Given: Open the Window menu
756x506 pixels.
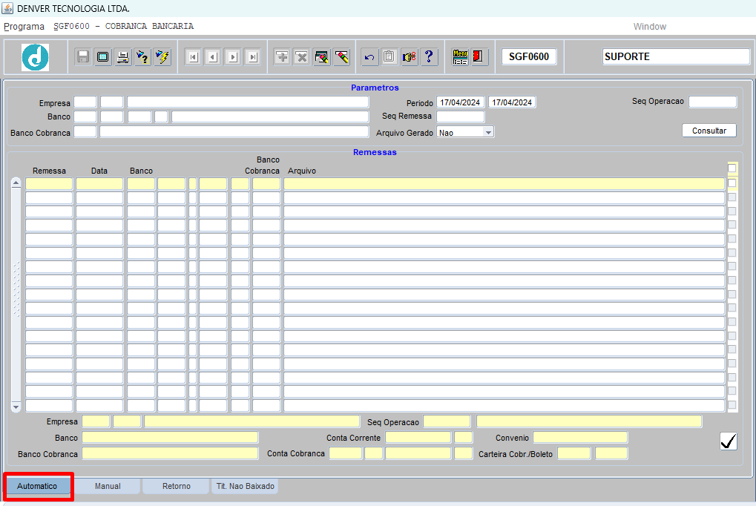Looking at the screenshot, I should [x=649, y=27].
